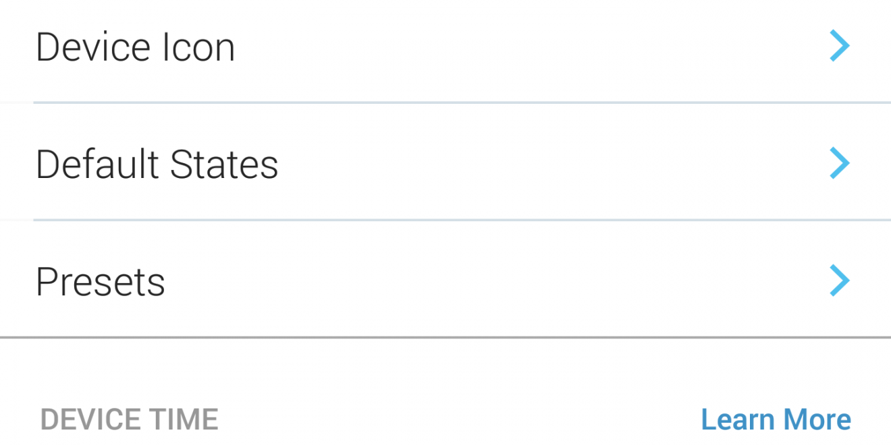Click the 'Default States' text label
Image resolution: width=891 pixels, height=445 pixels.
pos(157,165)
